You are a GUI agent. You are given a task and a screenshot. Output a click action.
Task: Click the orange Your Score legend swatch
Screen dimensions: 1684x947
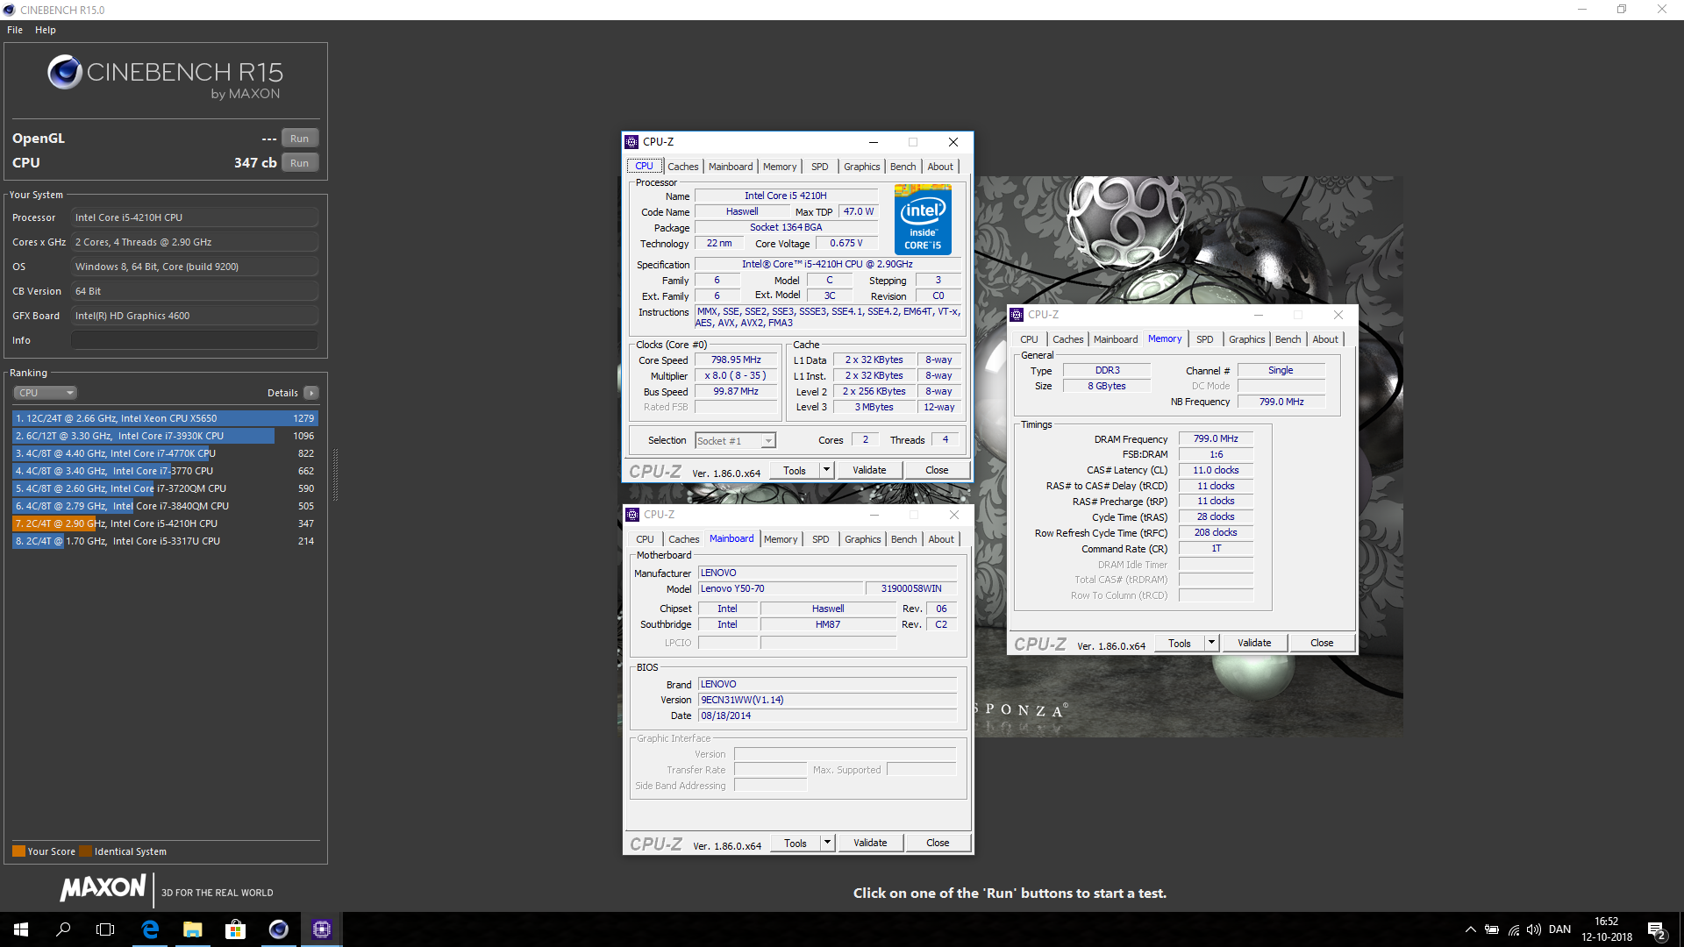pyautogui.click(x=18, y=851)
